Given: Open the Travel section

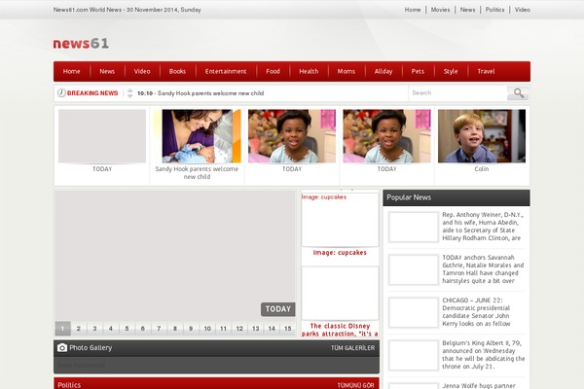Looking at the screenshot, I should point(486,71).
